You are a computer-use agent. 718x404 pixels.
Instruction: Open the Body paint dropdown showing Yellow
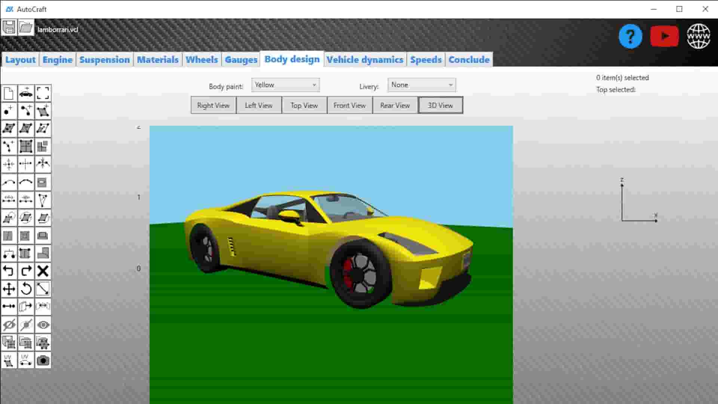pyautogui.click(x=285, y=85)
